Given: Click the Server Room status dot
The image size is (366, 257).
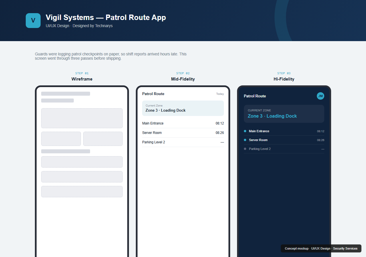Looking at the screenshot, I should [245, 140].
